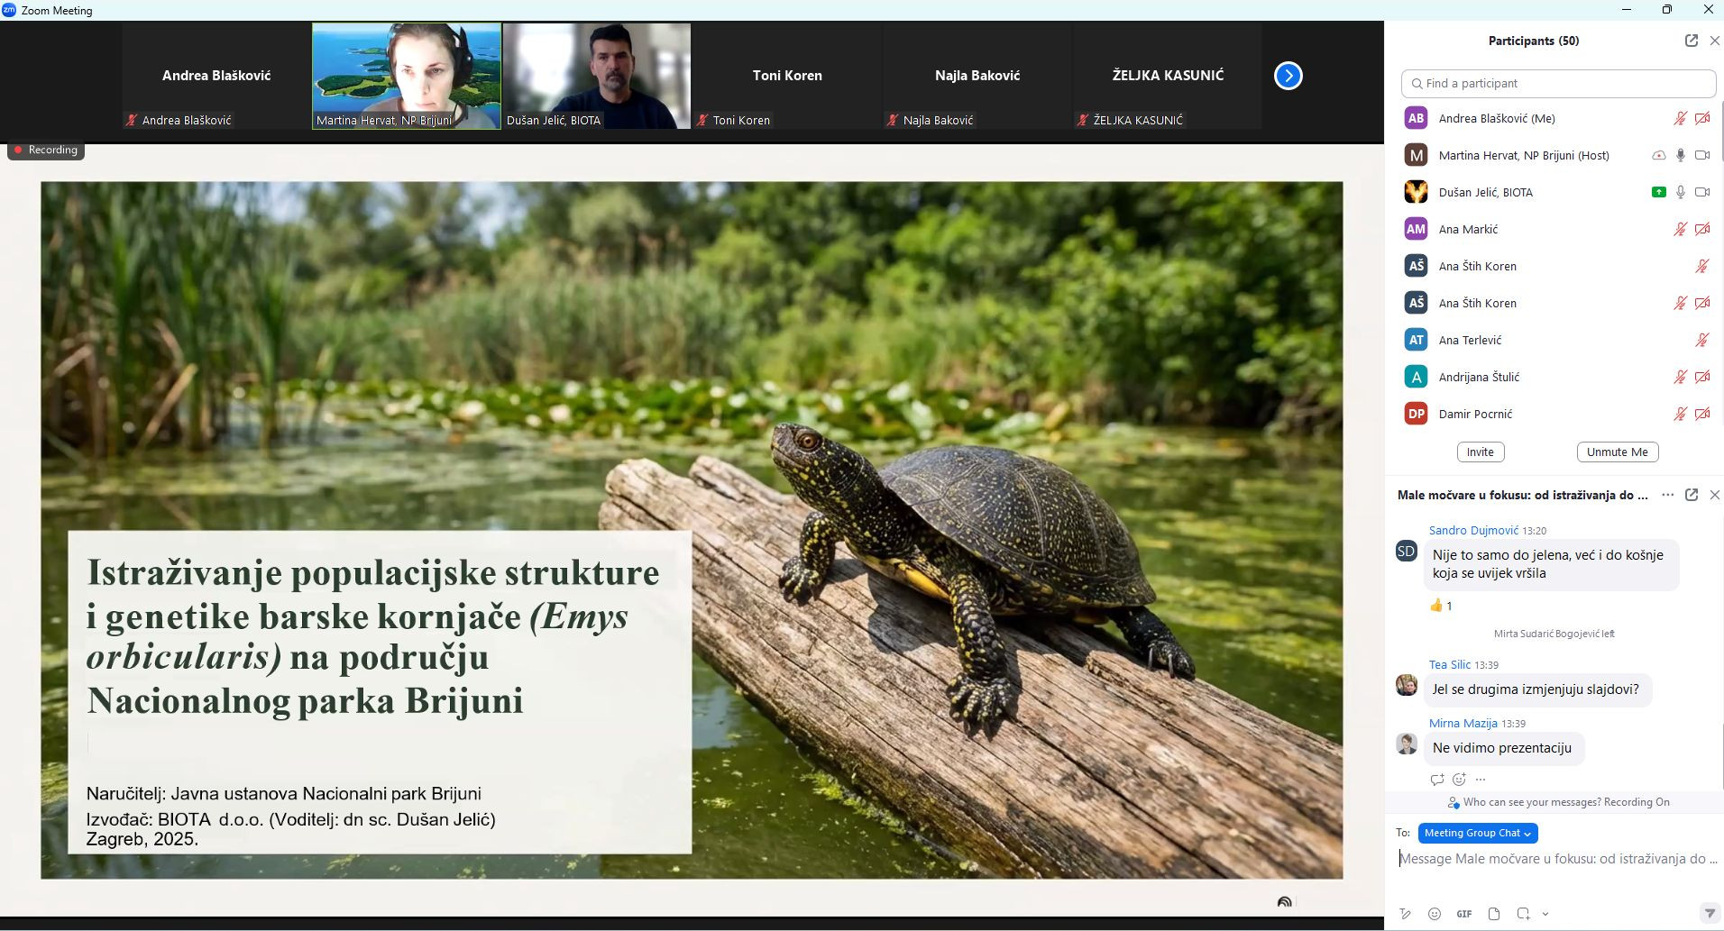
Task: Toggle thumbs-up reaction on Sandro's message
Action: pos(1441,606)
